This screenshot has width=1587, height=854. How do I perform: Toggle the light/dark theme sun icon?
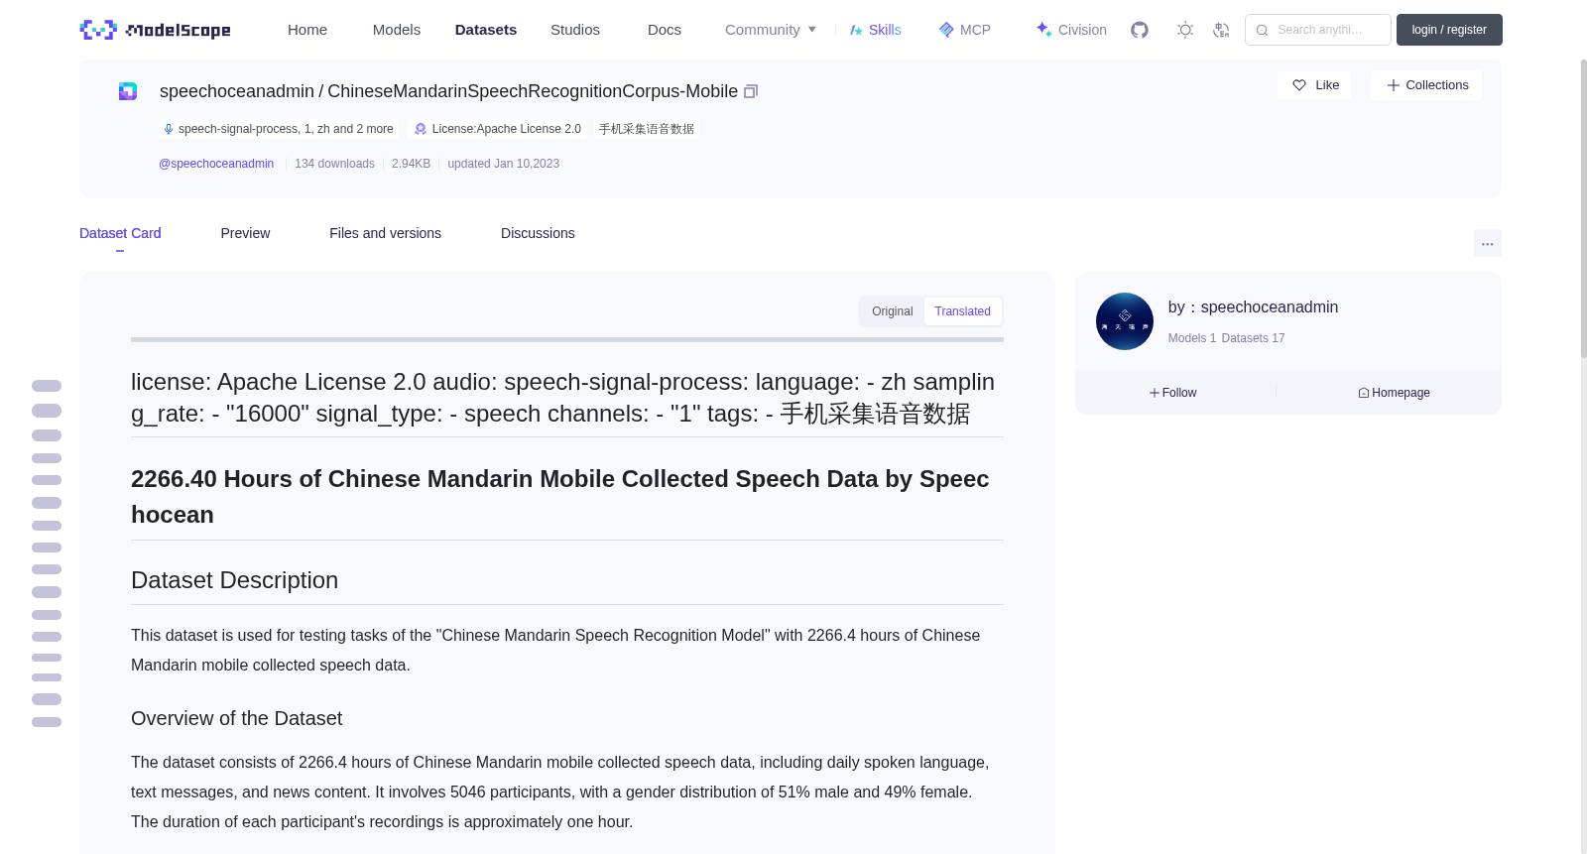coord(1184,30)
